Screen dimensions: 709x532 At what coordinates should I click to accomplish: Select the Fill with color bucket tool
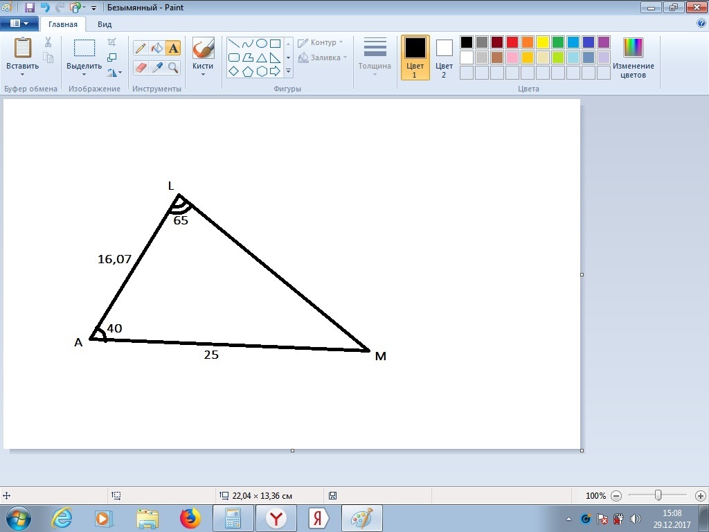coord(157,48)
